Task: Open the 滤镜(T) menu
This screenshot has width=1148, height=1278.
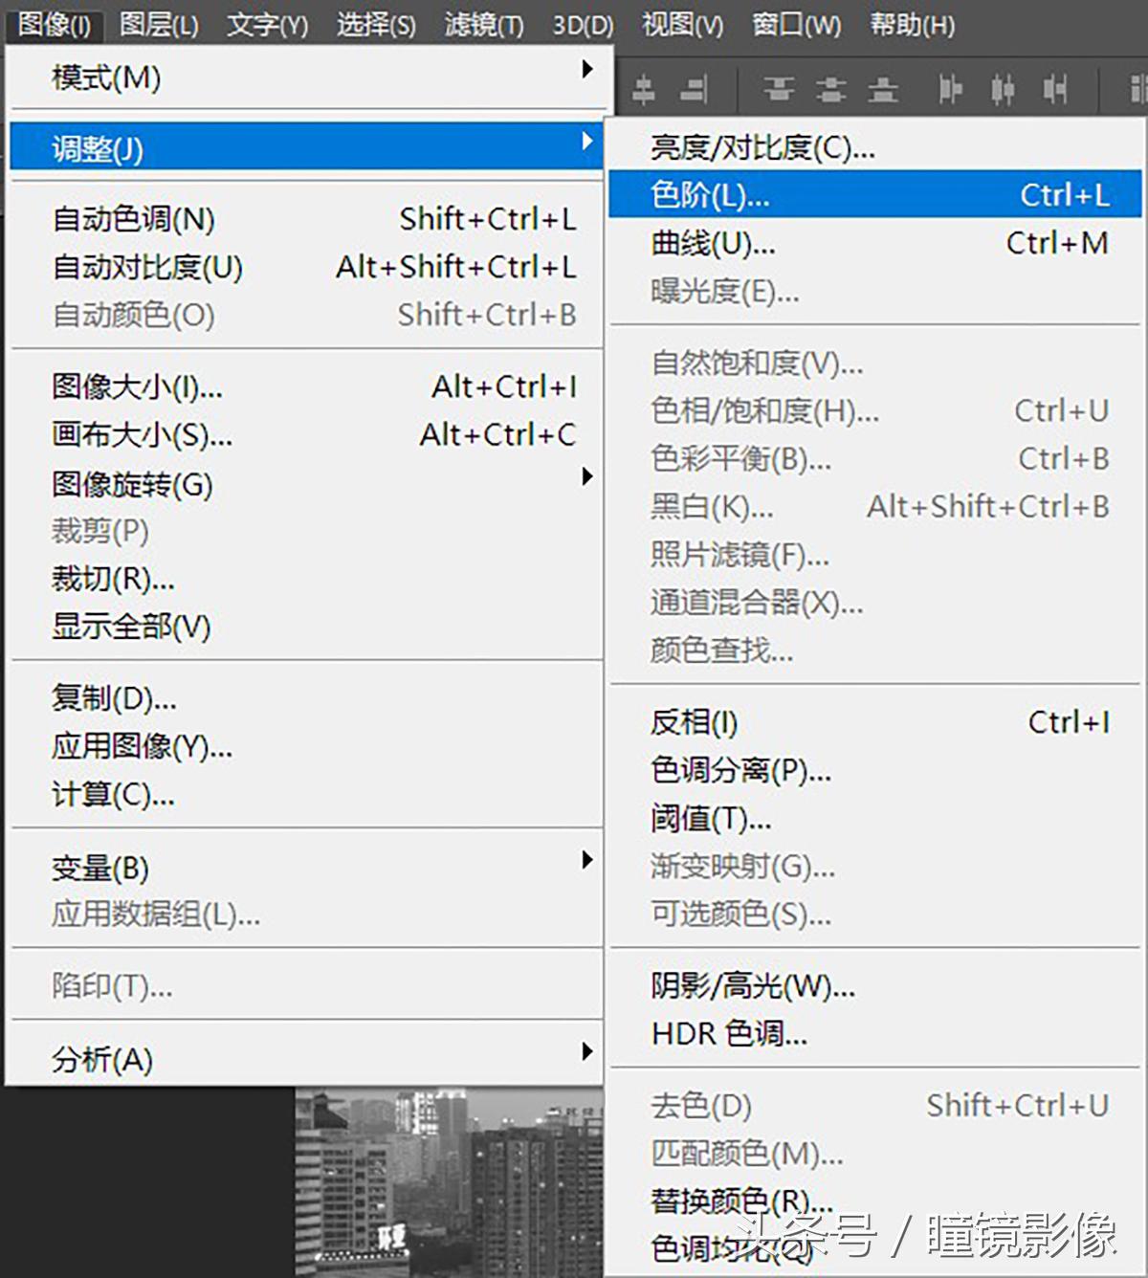Action: tap(483, 25)
